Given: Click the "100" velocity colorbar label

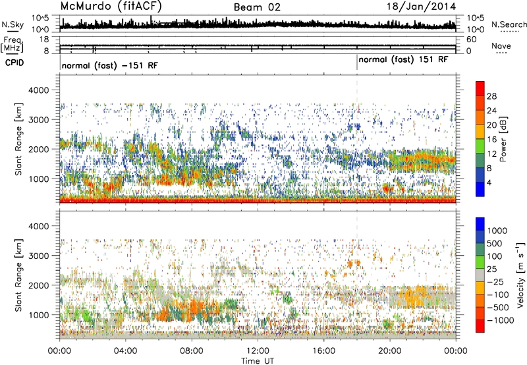Looking at the screenshot, I should (x=494, y=256).
